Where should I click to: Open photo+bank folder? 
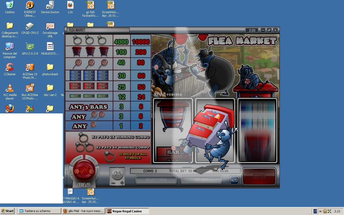(50, 70)
